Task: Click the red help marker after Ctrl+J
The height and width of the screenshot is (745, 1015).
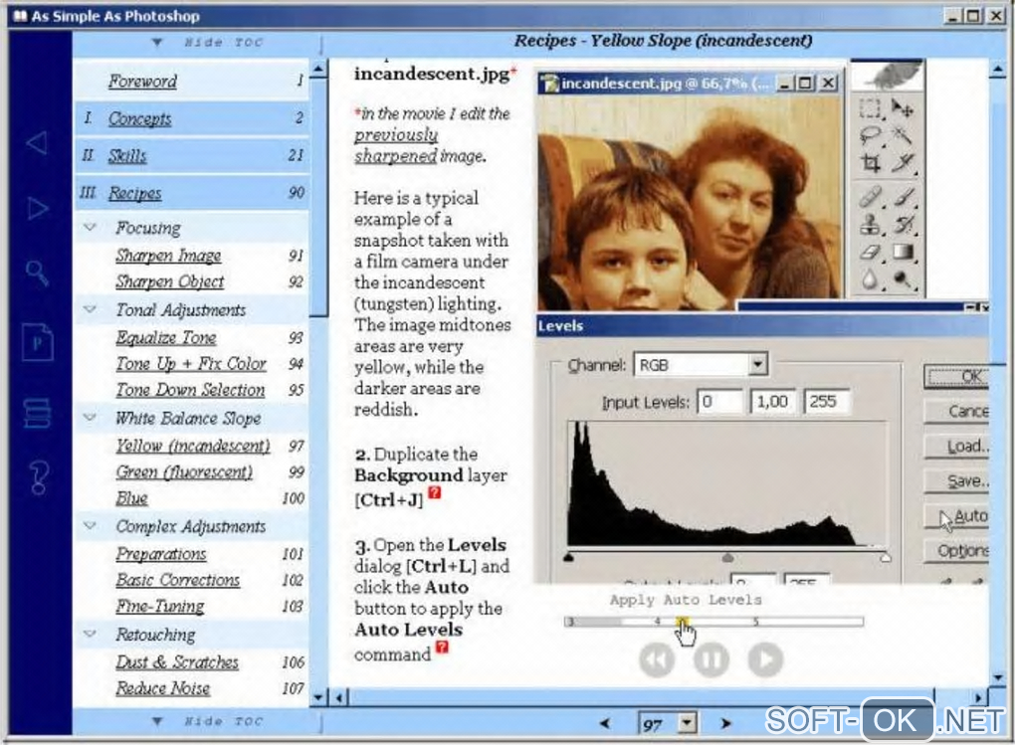Action: (435, 492)
